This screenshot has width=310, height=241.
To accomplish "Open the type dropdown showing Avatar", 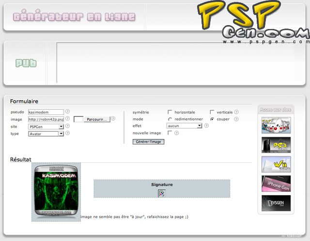I will (x=46, y=134).
